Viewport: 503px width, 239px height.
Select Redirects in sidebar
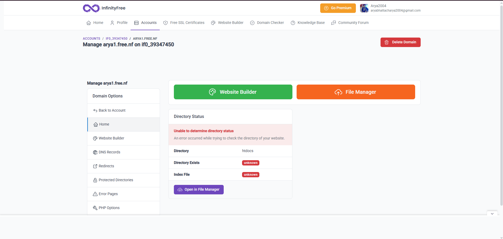124,166
